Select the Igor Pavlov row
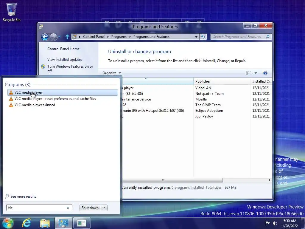Image resolution: width=305 pixels, height=229 pixels. click(197, 116)
